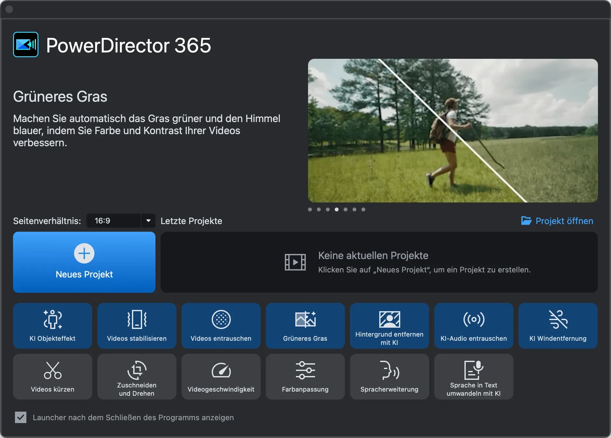Open the Seitenverhältnis dropdown arrow
611x438 pixels.
(x=148, y=221)
